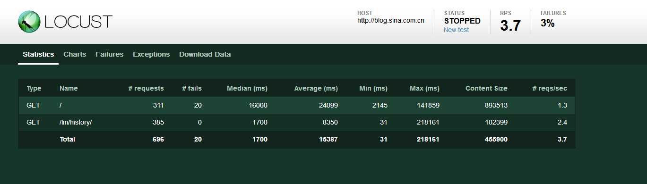Viewport: 647px width, 184px height.
Task: Click the host URL blog.sina.com.cn
Action: point(391,20)
